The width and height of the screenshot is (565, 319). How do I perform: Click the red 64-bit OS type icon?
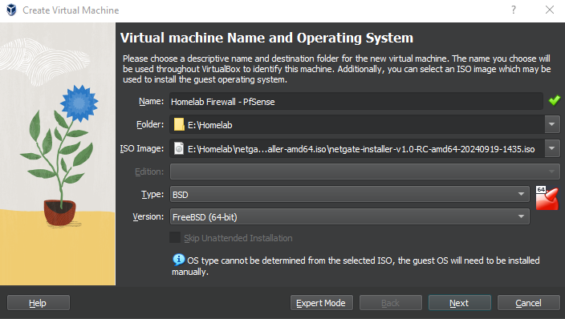coord(547,198)
